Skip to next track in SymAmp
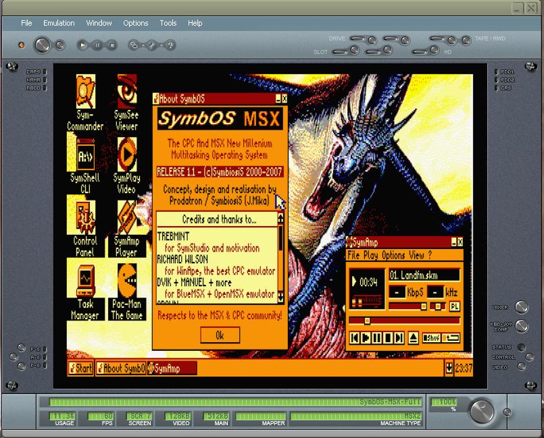 (x=399, y=337)
